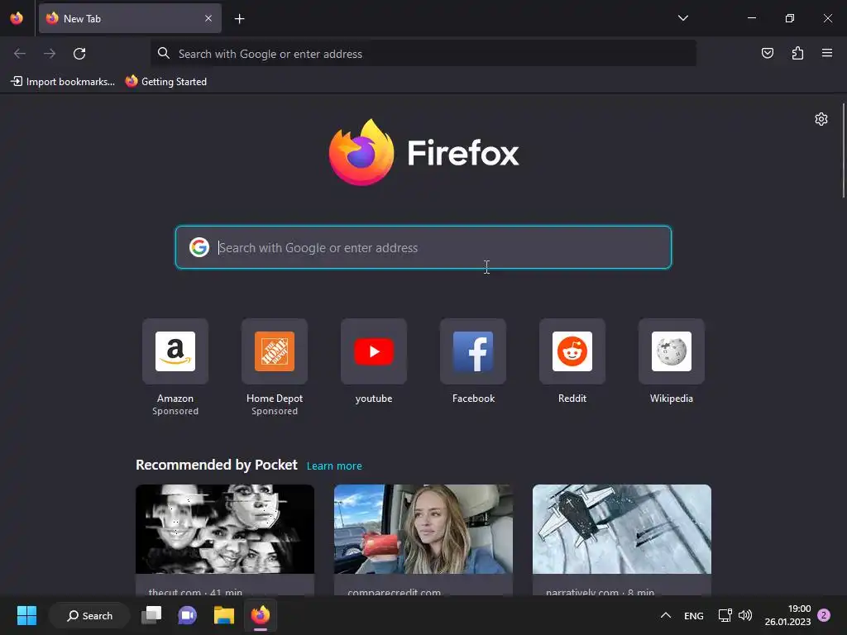The image size is (847, 635).
Task: Reload the current page
Action: pos(79,54)
